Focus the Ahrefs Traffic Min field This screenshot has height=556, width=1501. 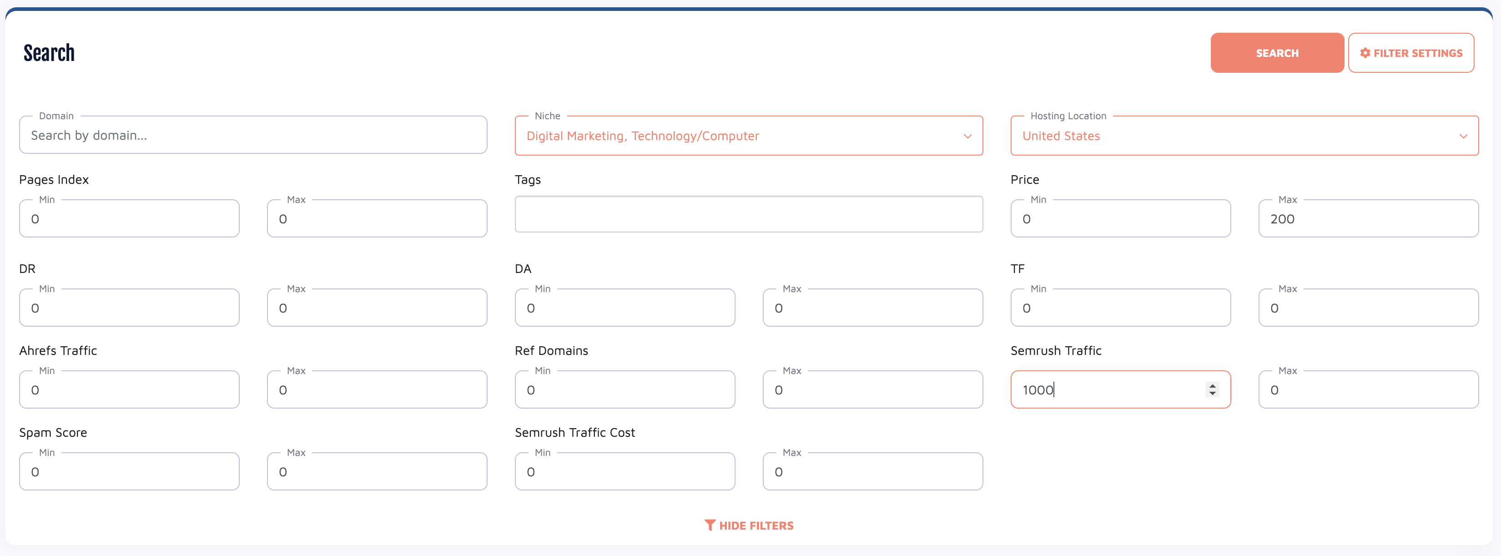point(129,389)
